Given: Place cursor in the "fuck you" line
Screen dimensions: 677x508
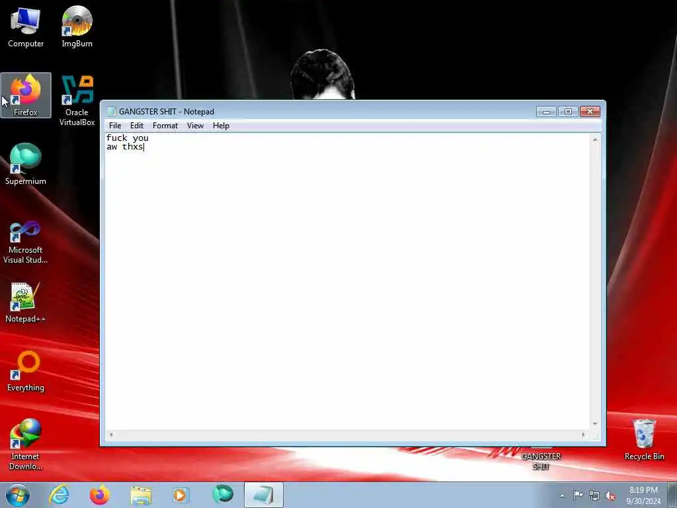Looking at the screenshot, I should point(128,138).
